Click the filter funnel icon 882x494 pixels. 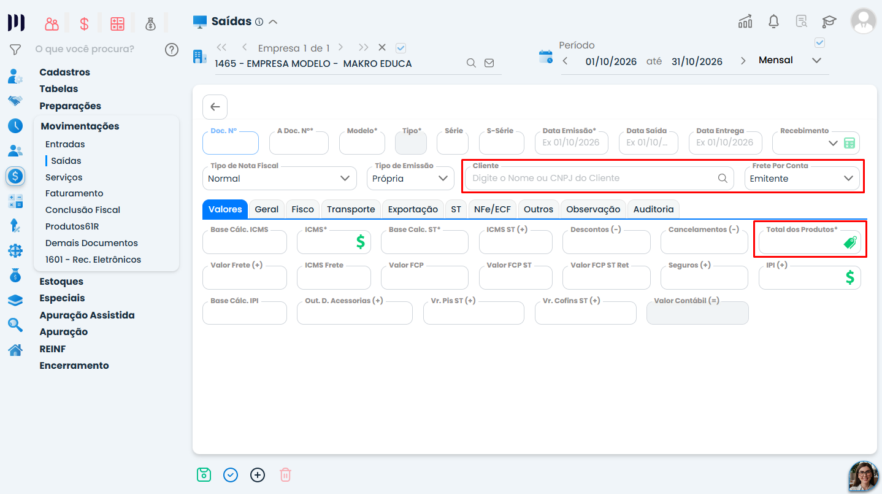[x=15, y=49]
